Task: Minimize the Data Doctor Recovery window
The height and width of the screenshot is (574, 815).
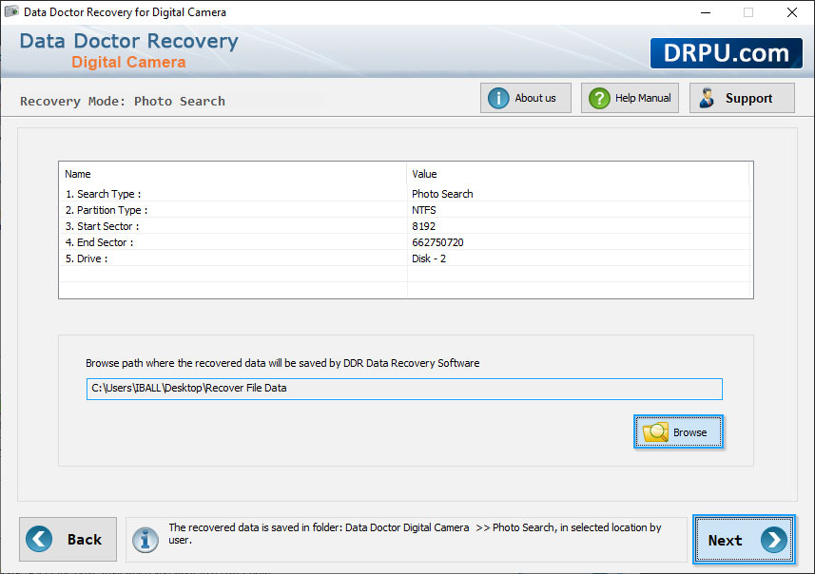Action: click(x=706, y=12)
